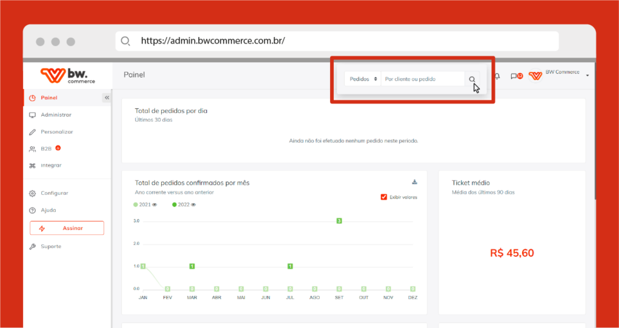This screenshot has height=328, width=619.
Task: Click the Painel pie chart icon
Action: [x=33, y=97]
